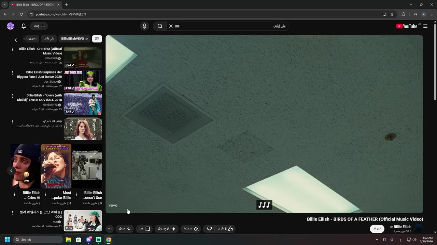Like the video with thumbs-up button

(226, 229)
